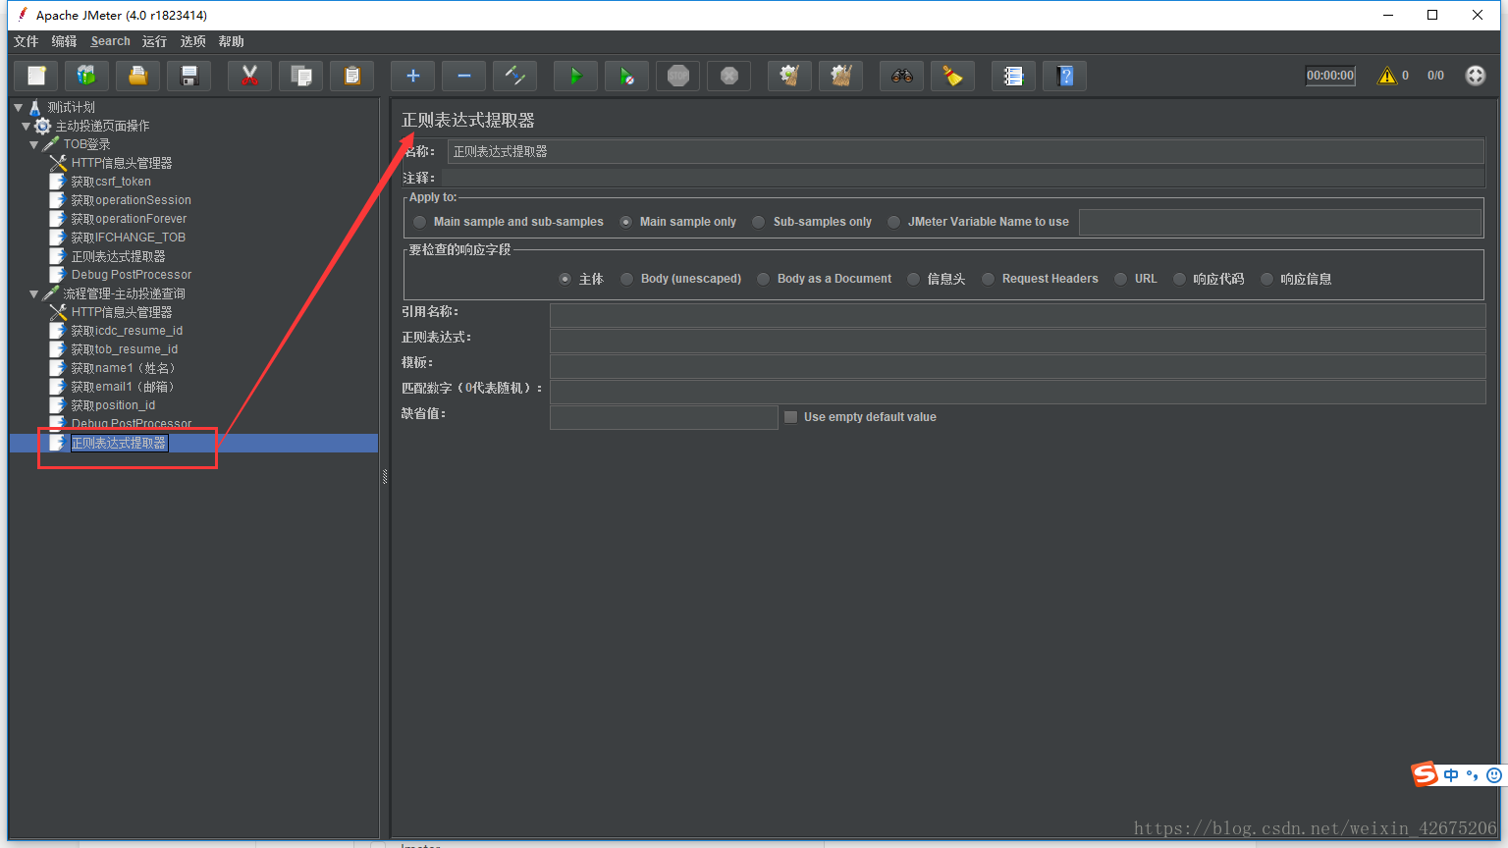
Task: Open Search with the binoculars icon
Action: coord(902,76)
